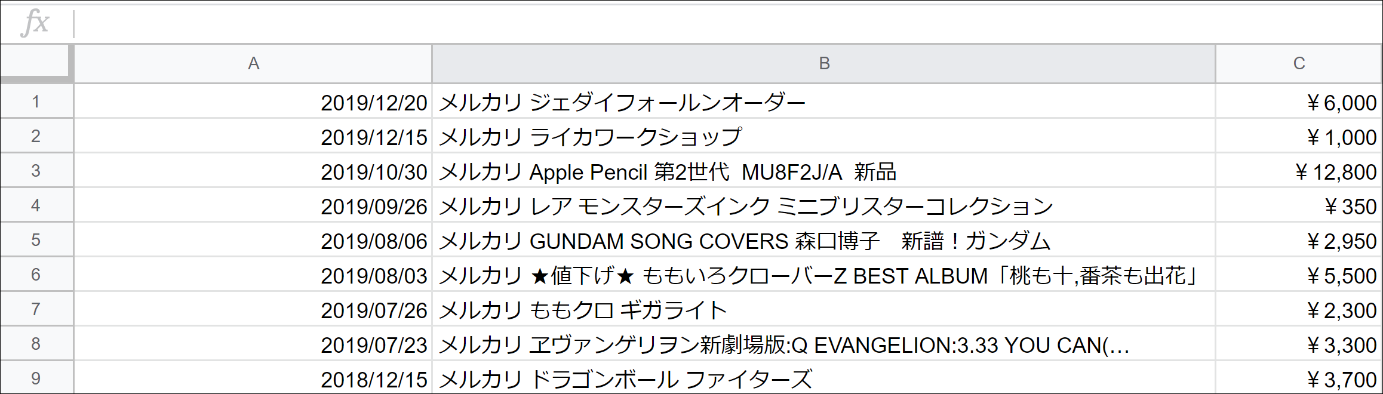Click date cell 2019/08/06
This screenshot has height=394, width=1383.
pyautogui.click(x=253, y=240)
